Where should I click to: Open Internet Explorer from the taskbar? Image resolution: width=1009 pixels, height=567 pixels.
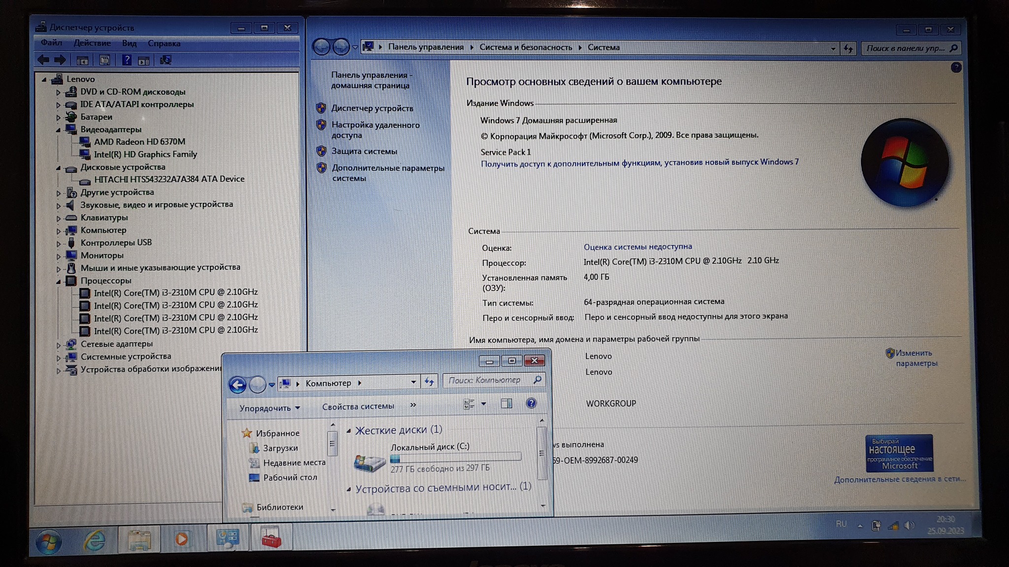94,539
